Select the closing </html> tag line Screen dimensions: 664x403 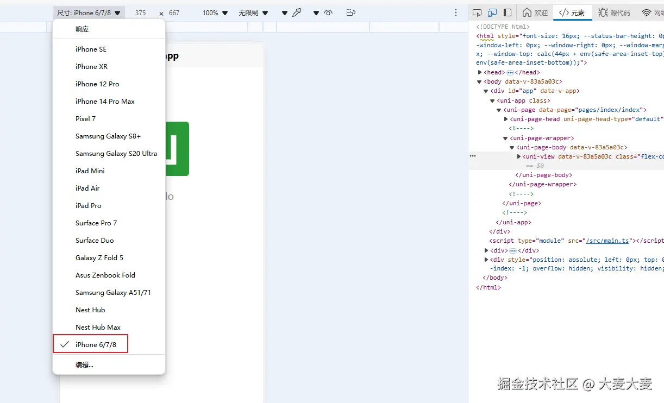point(488,287)
